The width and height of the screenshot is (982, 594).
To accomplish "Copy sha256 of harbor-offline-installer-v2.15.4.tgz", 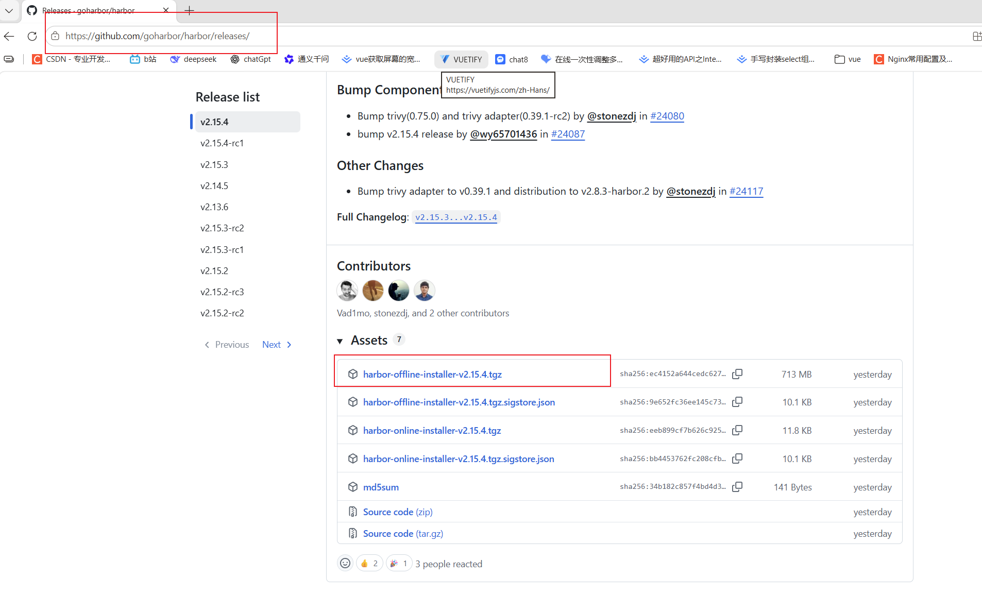I will point(737,374).
